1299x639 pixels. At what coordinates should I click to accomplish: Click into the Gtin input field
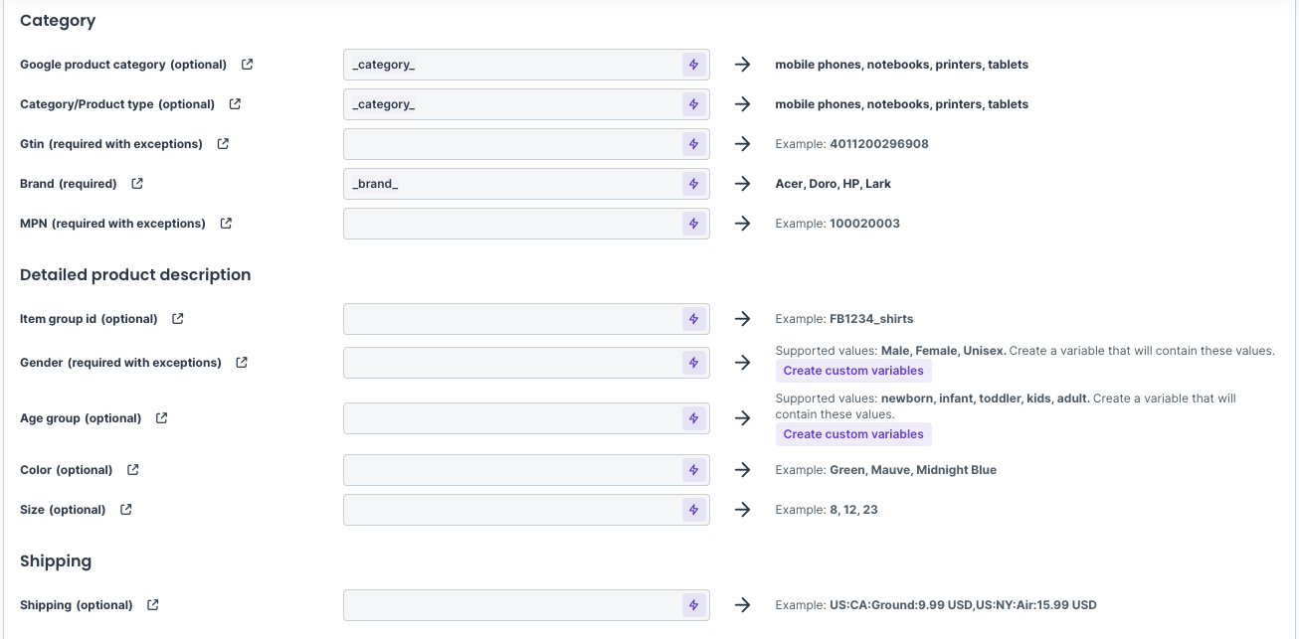pos(511,144)
